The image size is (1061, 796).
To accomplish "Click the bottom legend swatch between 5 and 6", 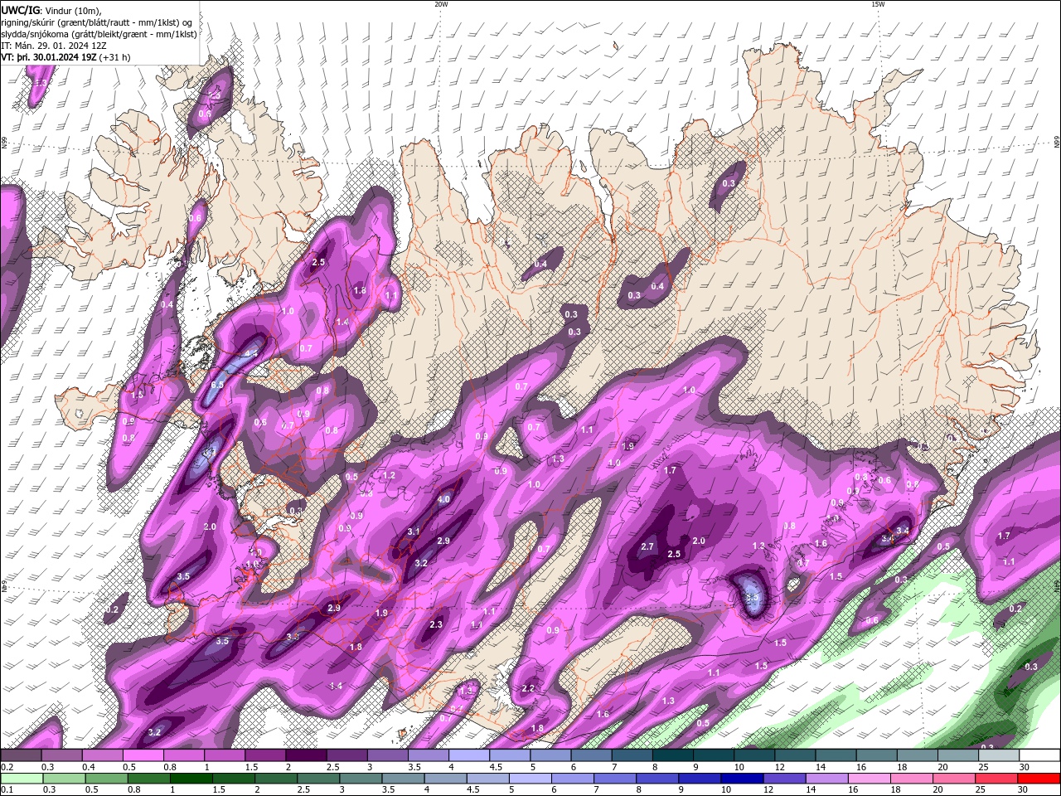I will [530, 779].
